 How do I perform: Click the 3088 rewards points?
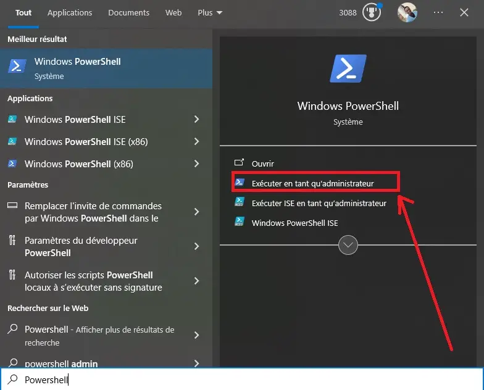click(348, 12)
